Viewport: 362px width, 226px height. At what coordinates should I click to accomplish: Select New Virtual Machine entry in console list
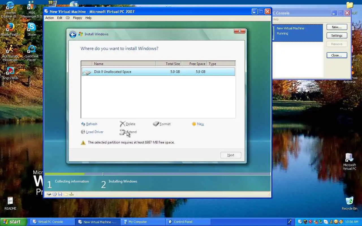click(x=298, y=33)
